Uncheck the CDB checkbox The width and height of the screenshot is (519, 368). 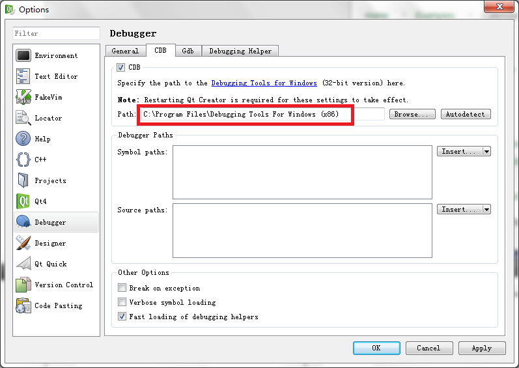[121, 67]
